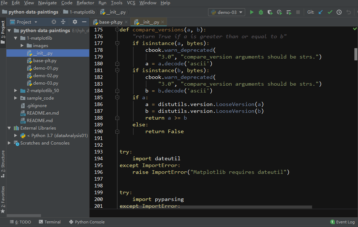The height and width of the screenshot is (227, 358).
Task: Click the profiler run icon
Action: pos(279,12)
